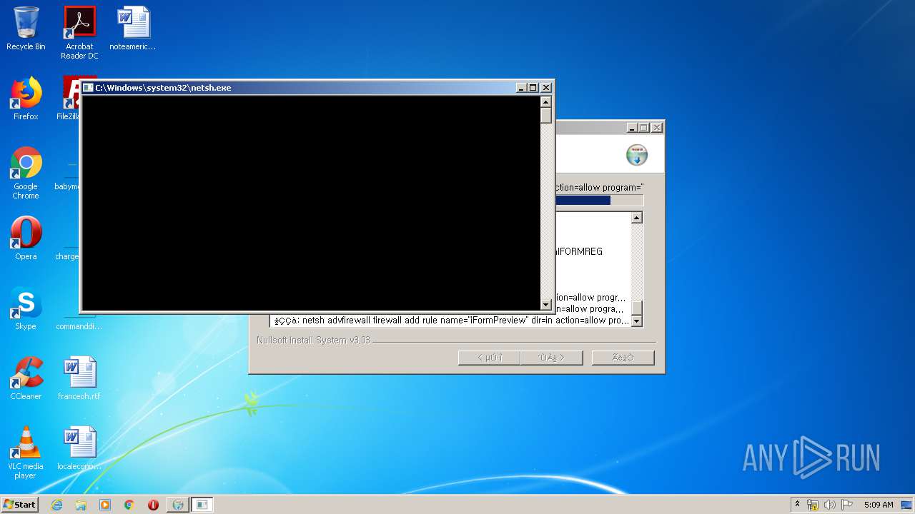Launch Firefox from the desktop
This screenshot has width=915, height=514.
(x=26, y=99)
